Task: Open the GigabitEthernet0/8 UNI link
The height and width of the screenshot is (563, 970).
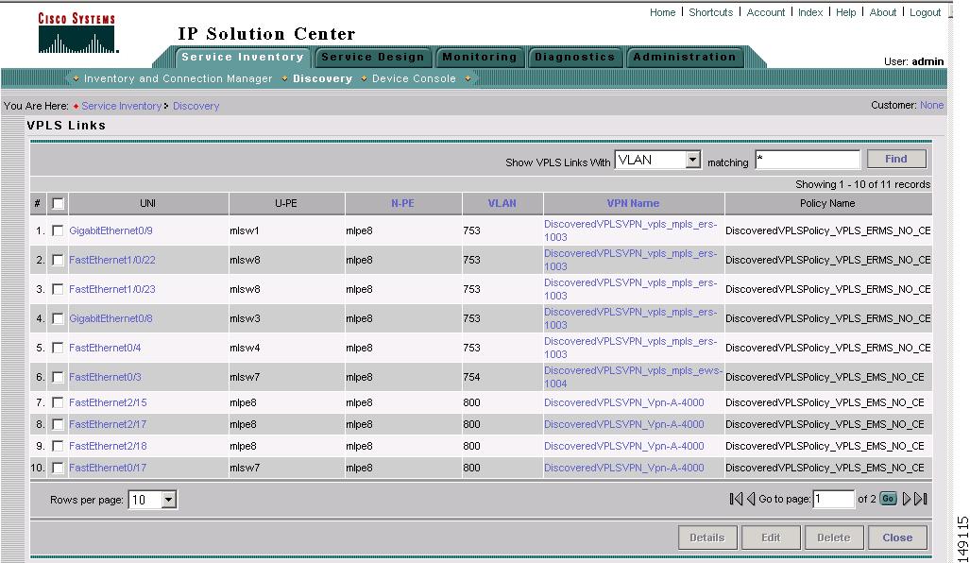Action: pyautogui.click(x=111, y=318)
